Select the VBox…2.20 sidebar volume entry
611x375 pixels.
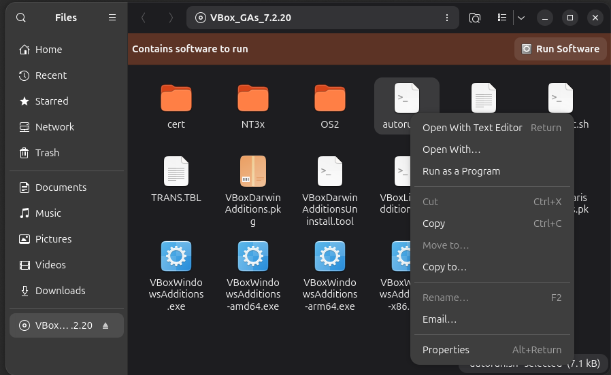[67, 325]
